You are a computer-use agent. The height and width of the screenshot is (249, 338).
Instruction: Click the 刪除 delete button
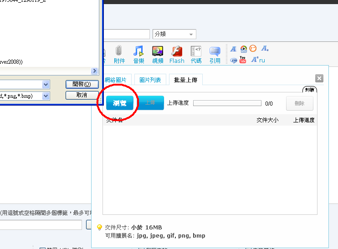pos(300,103)
